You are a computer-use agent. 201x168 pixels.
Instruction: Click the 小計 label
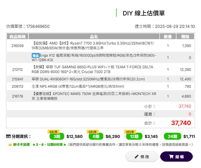tap(150, 106)
